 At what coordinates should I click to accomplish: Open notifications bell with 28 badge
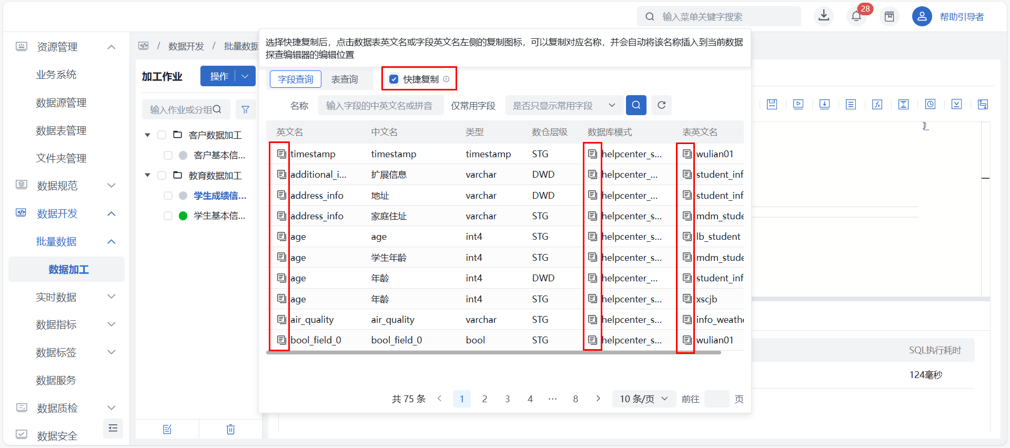pyautogui.click(x=856, y=16)
